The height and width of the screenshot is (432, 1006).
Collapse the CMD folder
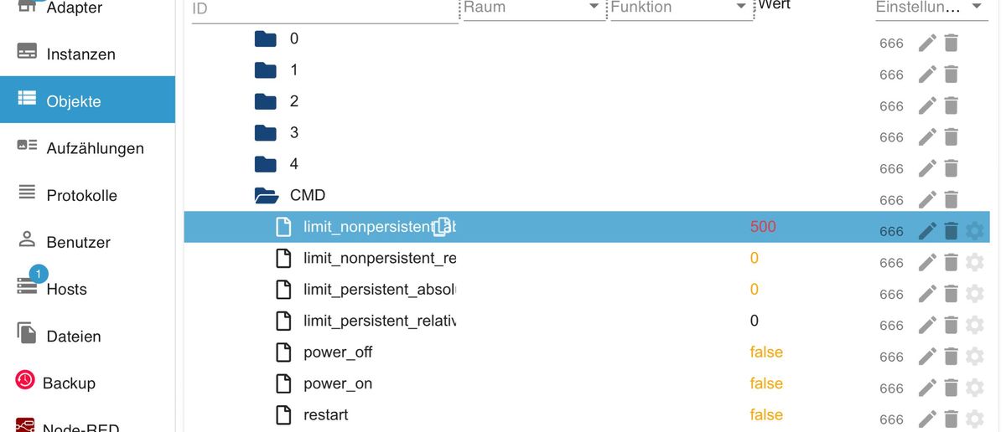click(x=266, y=196)
